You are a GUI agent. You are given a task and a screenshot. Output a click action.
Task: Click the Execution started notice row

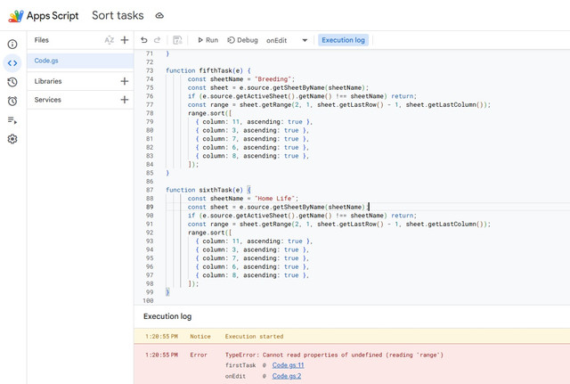(352, 337)
